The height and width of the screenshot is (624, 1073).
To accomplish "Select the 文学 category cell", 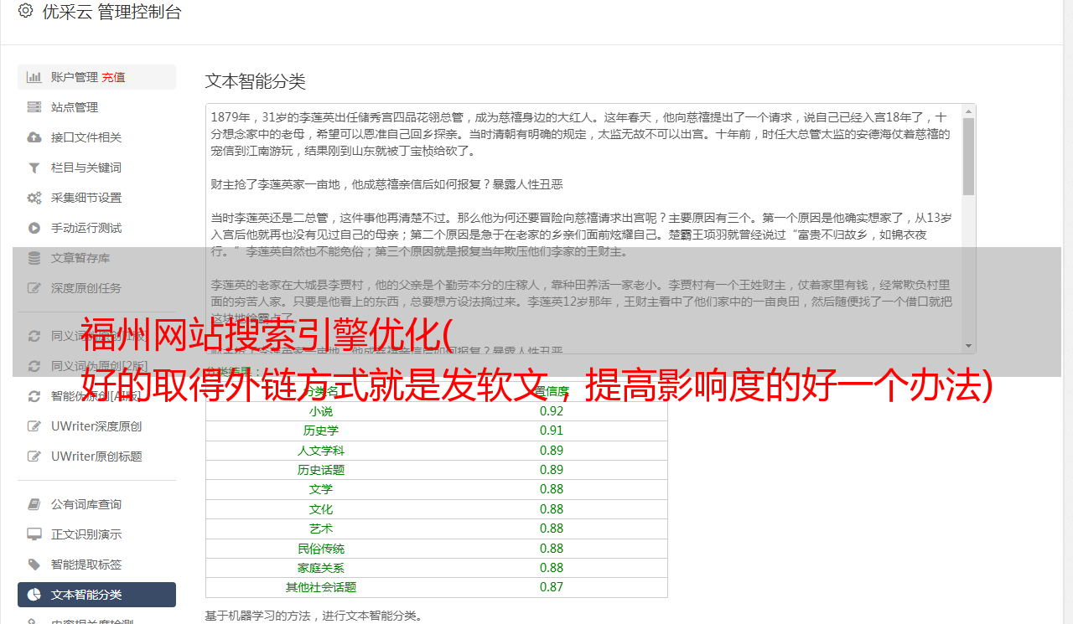I will tap(321, 489).
